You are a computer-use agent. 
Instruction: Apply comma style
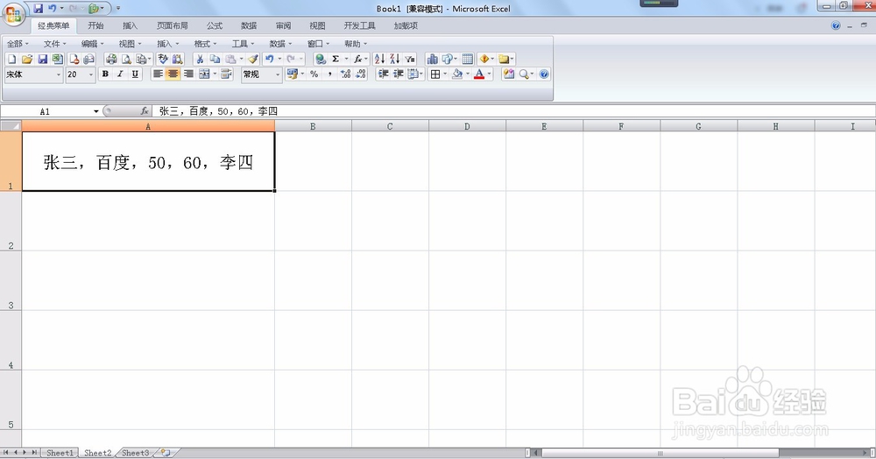(329, 74)
